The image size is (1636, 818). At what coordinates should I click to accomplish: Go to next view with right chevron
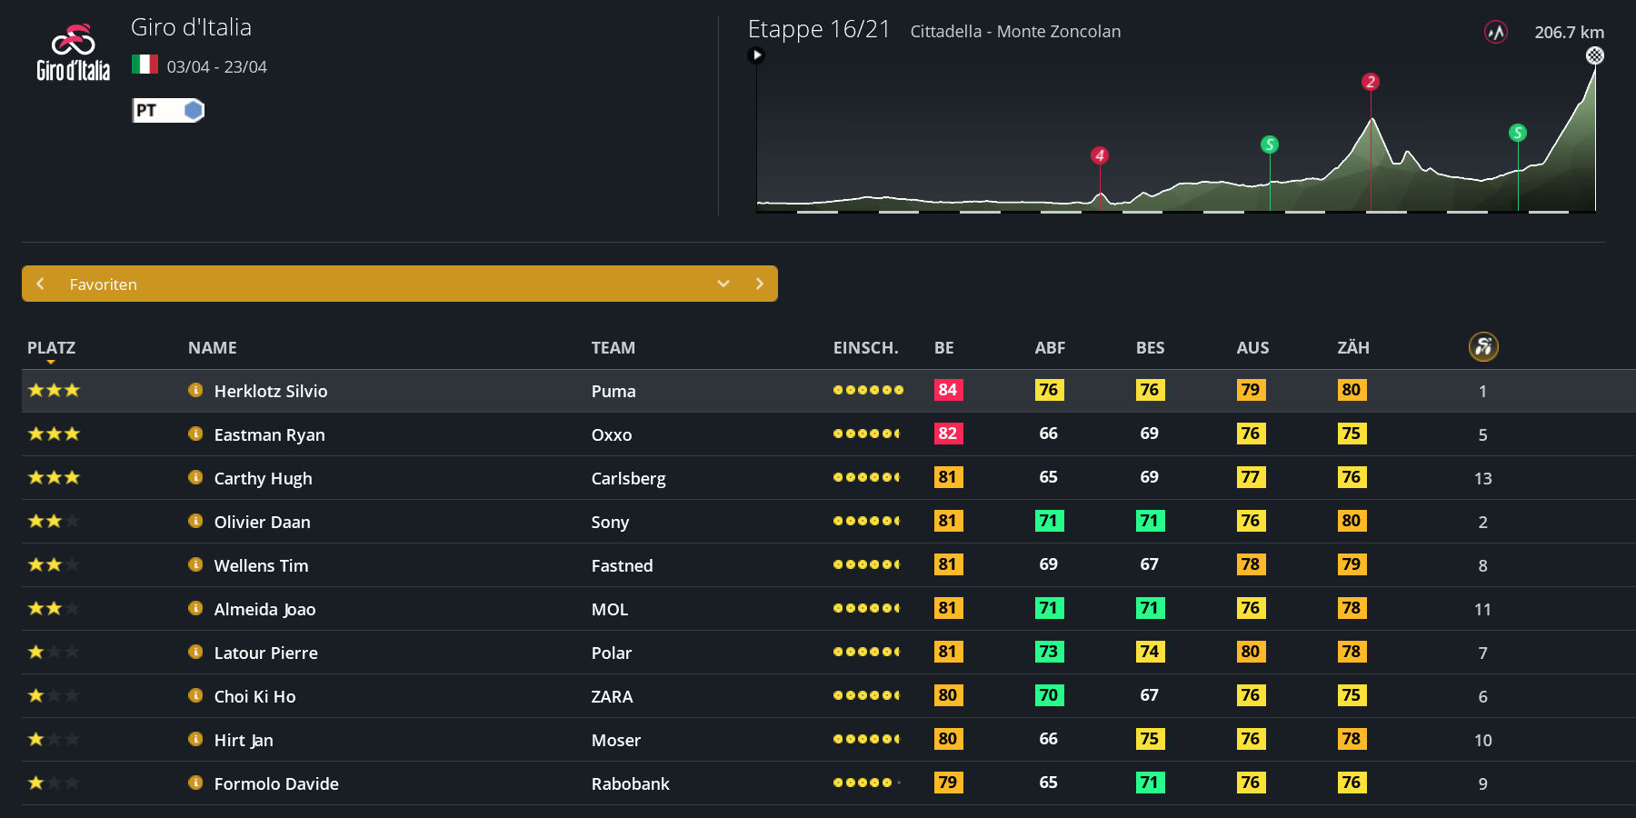[x=759, y=284]
